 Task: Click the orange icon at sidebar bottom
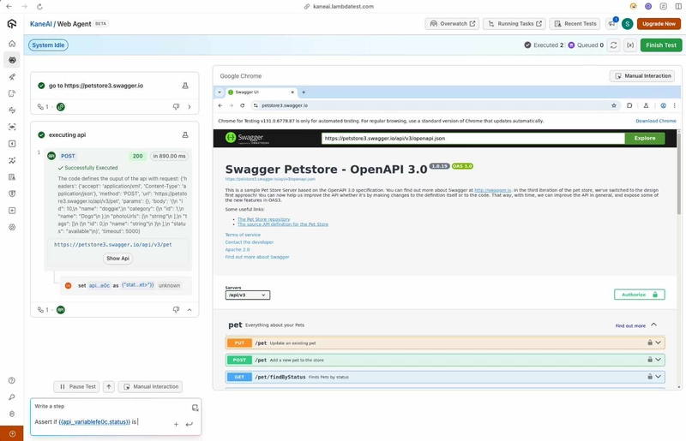pos(12,433)
